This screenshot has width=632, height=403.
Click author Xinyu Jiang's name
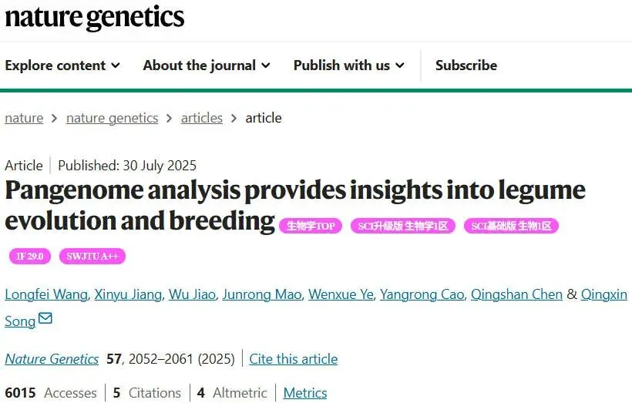[x=128, y=294]
